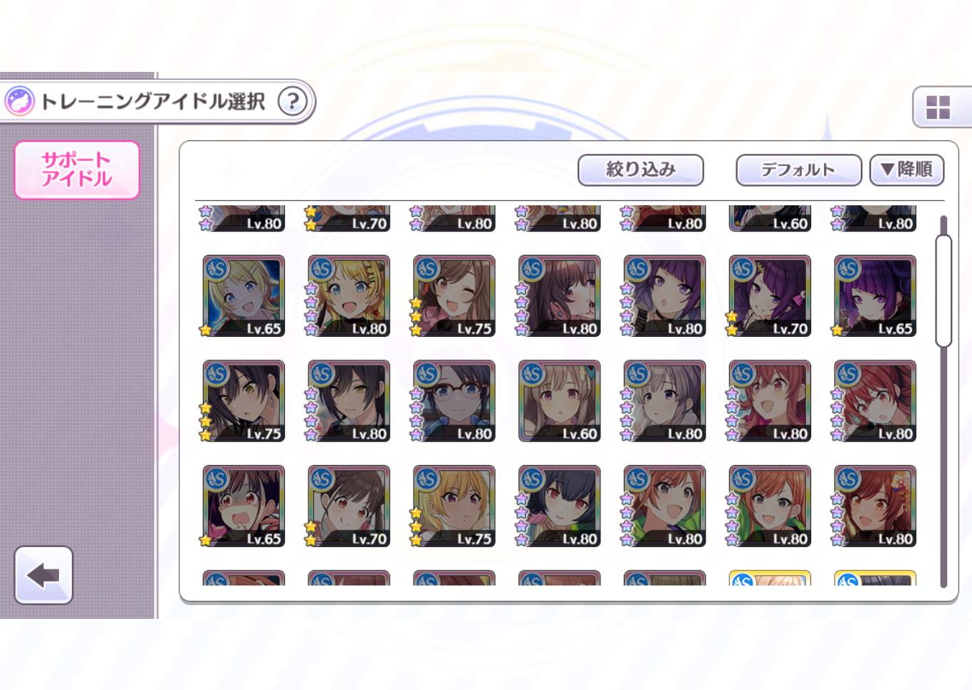
Task: Open the サポートアイドル tab
Action: point(77,169)
